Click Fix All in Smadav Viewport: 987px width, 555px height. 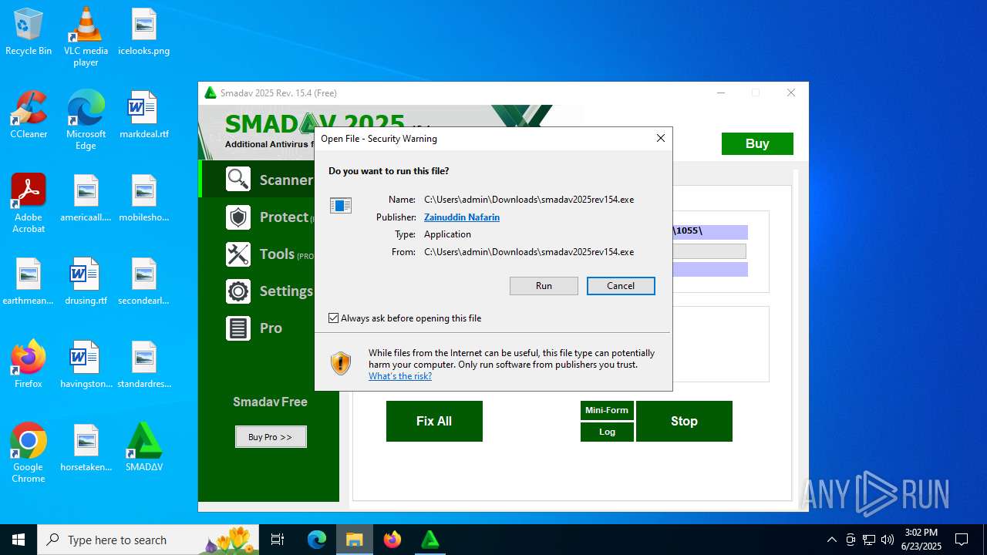tap(434, 421)
